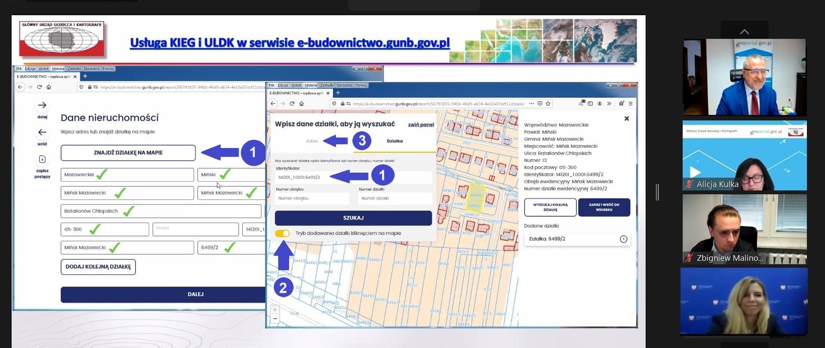Click slide title link e-budownictwo.gunb.gov.pl
Image resolution: width=825 pixels, height=348 pixels.
pos(373,43)
